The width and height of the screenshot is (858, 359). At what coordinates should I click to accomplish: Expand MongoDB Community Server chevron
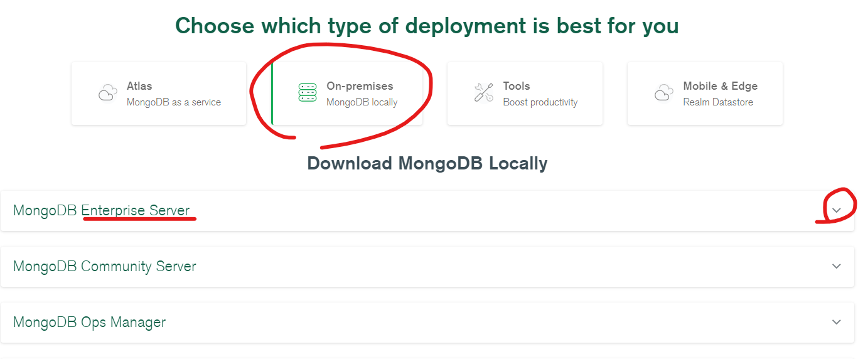click(837, 266)
